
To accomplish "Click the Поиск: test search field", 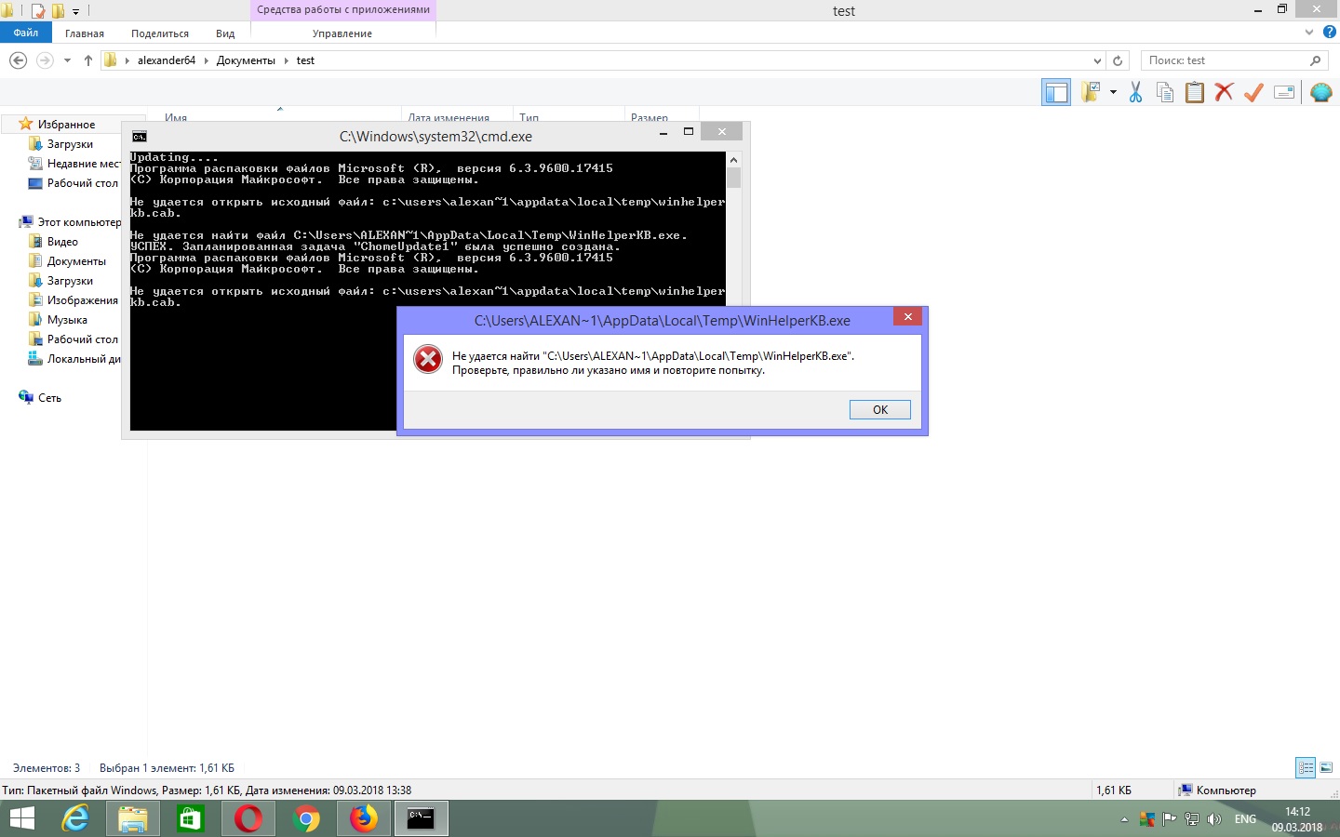I will [1223, 60].
